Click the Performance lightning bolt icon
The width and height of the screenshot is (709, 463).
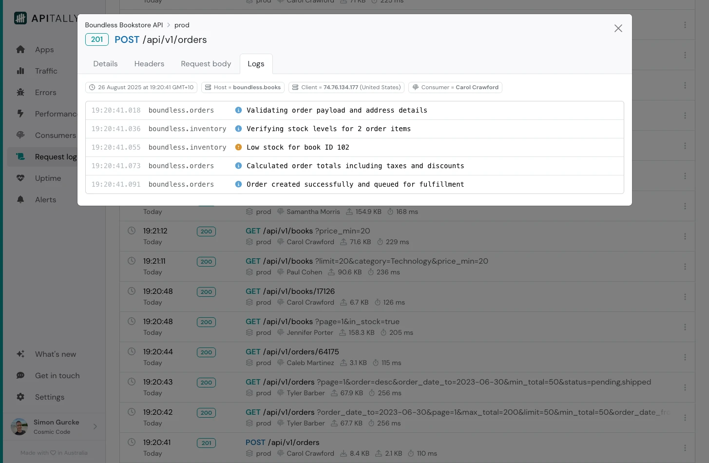coord(20,114)
